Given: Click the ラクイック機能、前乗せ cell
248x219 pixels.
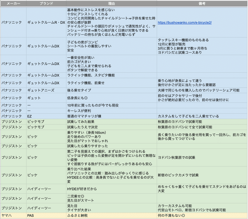Looking at the screenshot, I should [111, 83].
